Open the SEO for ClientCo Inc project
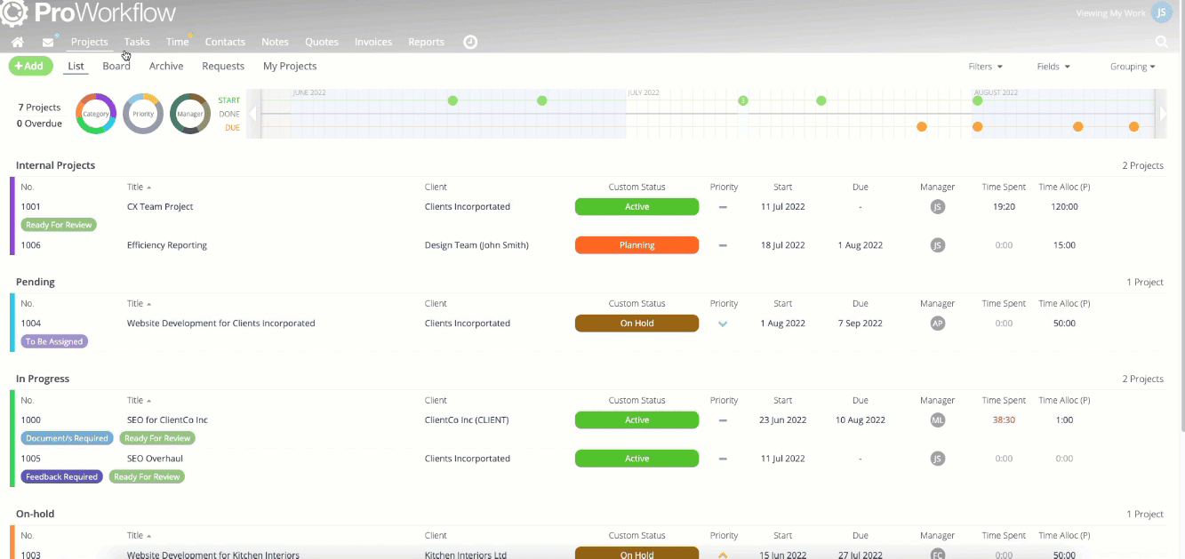The height and width of the screenshot is (559, 1185). pos(167,420)
